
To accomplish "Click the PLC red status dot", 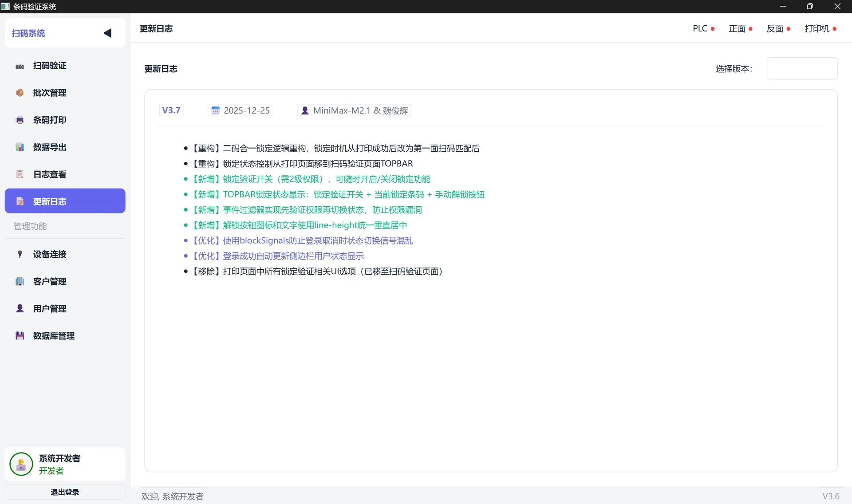I will 713,29.
